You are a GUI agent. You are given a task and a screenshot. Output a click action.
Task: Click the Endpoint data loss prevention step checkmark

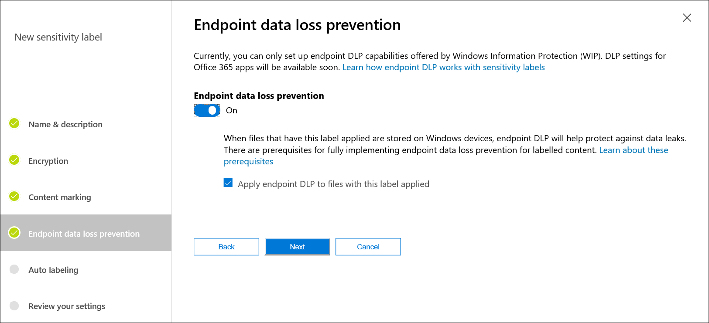click(x=14, y=233)
